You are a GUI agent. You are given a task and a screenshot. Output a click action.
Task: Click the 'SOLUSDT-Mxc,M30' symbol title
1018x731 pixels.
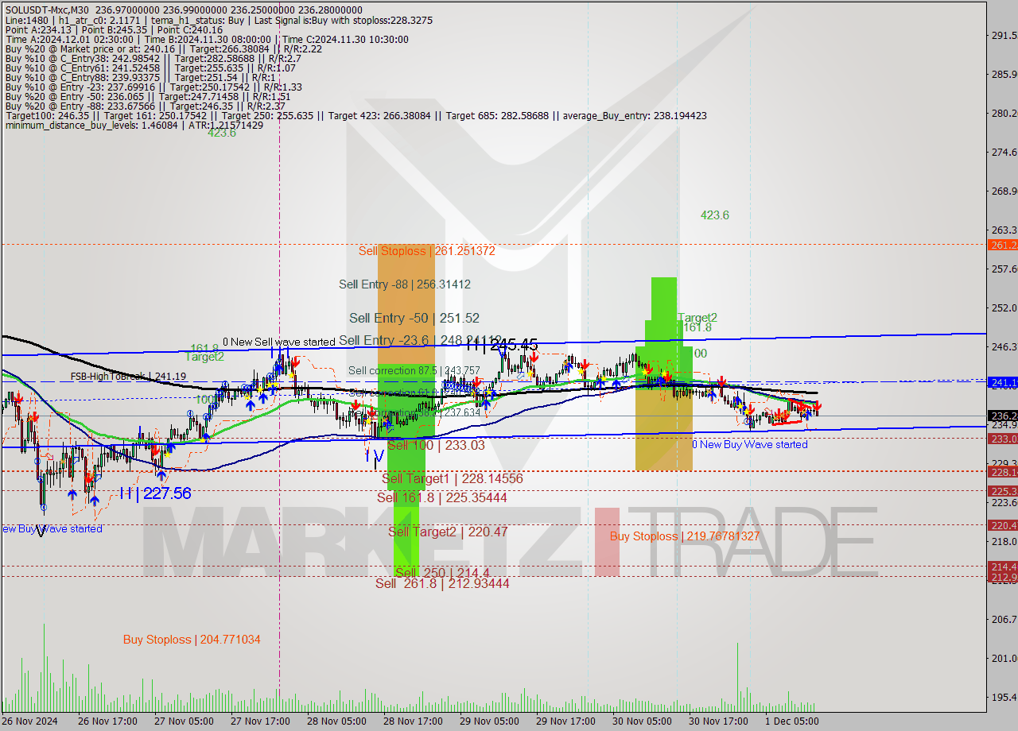(x=47, y=10)
